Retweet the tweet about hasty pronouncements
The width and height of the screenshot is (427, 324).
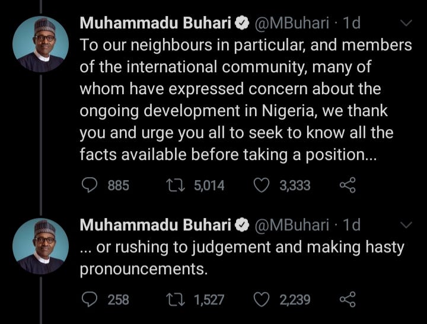click(x=176, y=300)
